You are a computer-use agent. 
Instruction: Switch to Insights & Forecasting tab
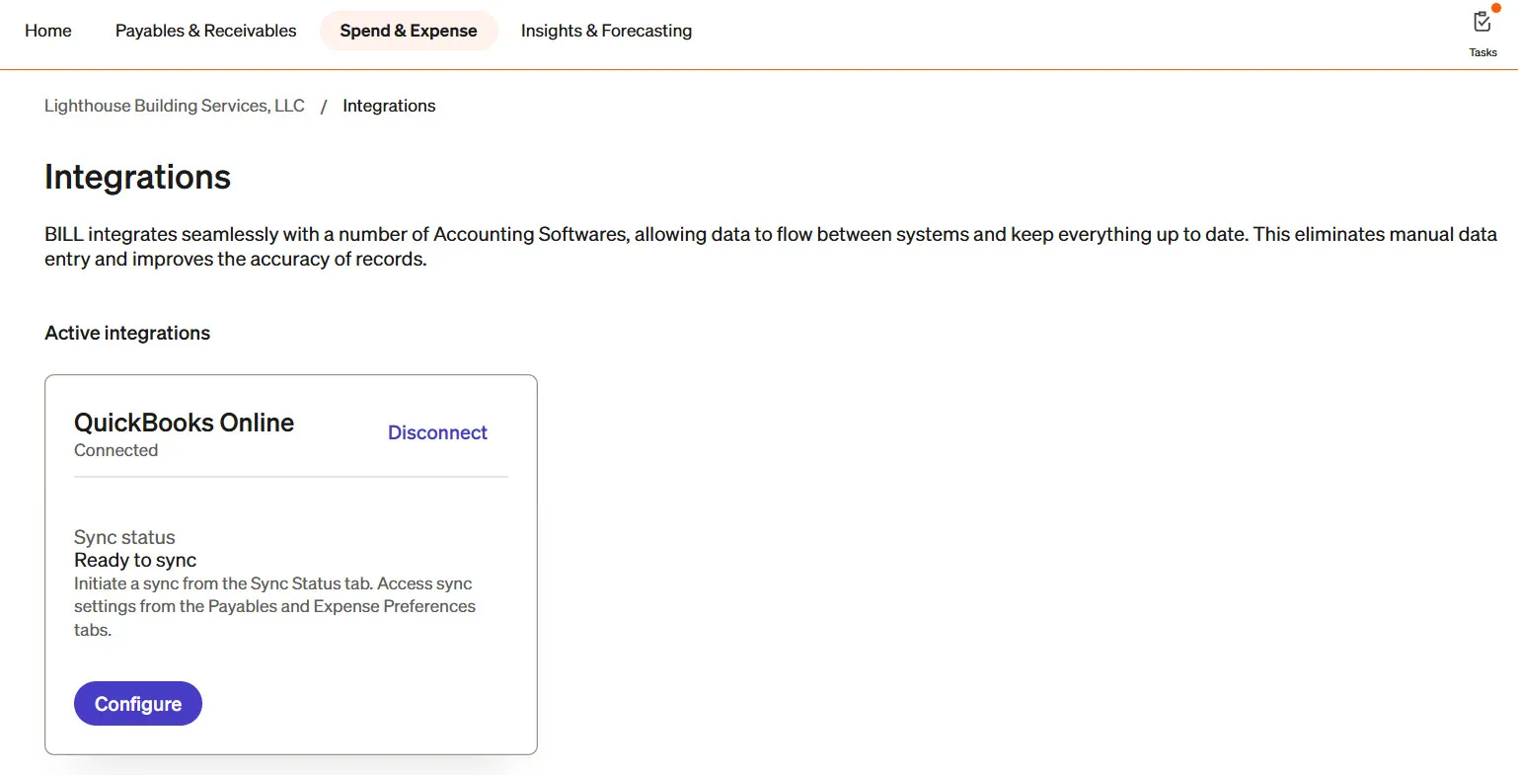coord(606,31)
